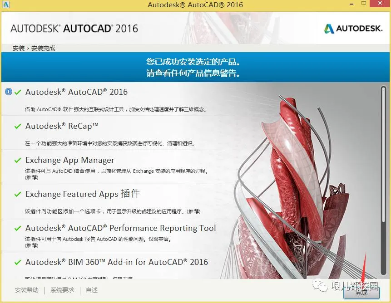The width and height of the screenshot is (391, 303).
Task: Click the AutoCAD app icon in title bar
Action: pyautogui.click(x=6, y=5)
